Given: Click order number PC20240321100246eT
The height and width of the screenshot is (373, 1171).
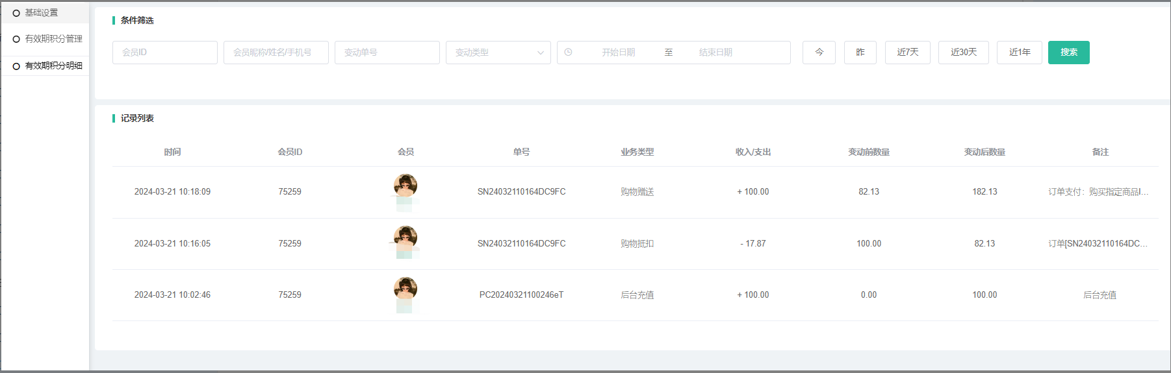Looking at the screenshot, I should point(521,295).
